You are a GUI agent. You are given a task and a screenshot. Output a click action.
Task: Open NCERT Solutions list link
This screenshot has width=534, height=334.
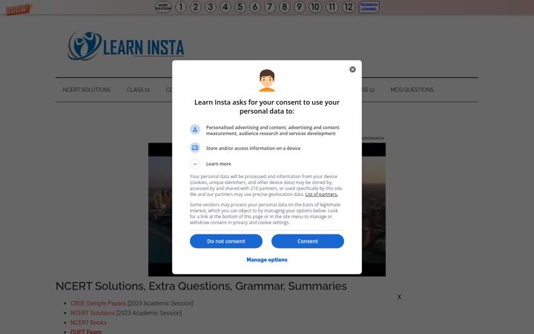coord(92,313)
